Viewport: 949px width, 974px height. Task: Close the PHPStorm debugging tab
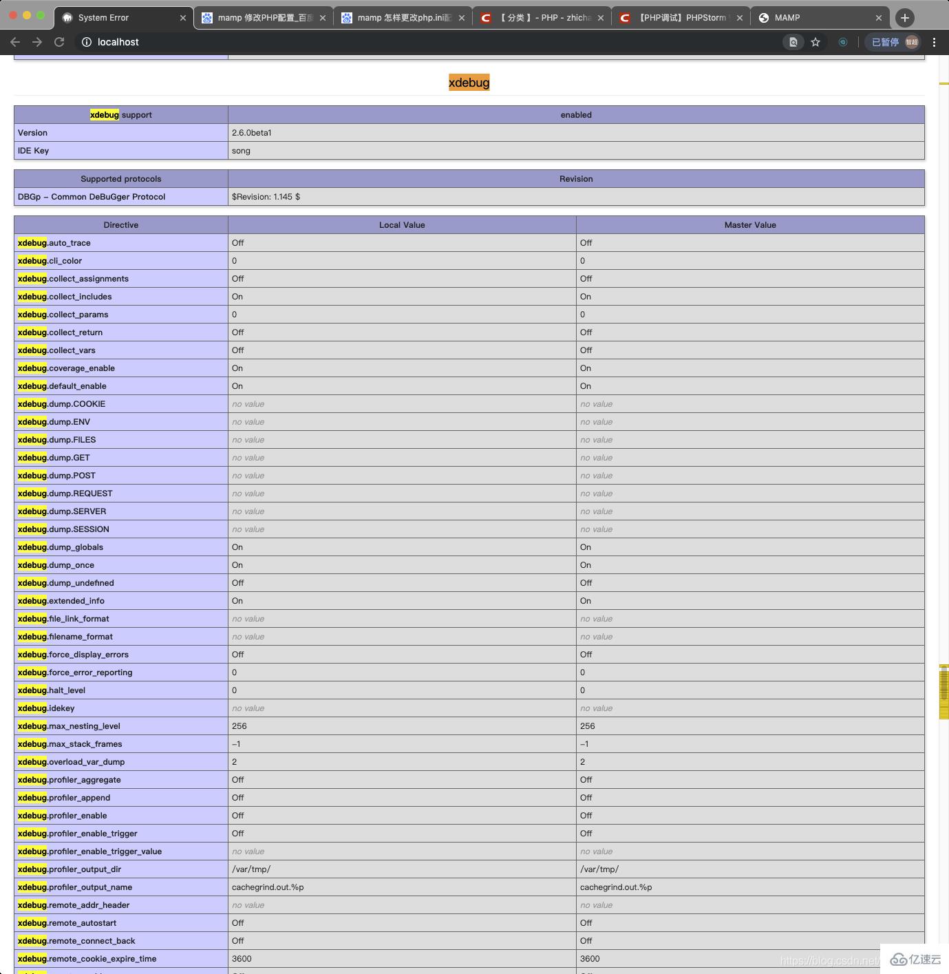pos(740,18)
